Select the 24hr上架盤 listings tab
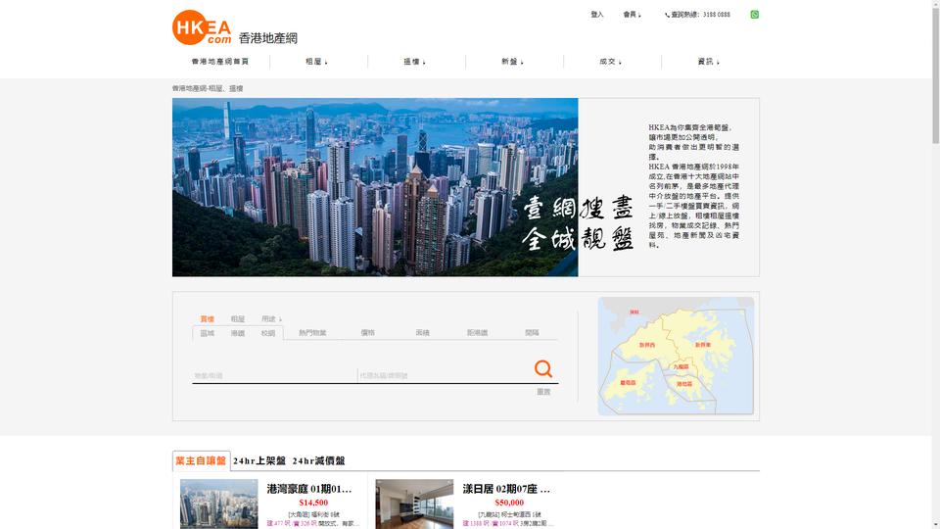 (x=259, y=460)
